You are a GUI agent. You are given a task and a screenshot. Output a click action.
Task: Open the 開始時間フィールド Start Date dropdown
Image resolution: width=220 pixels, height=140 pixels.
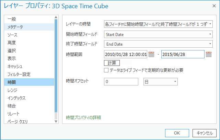(x=210, y=34)
